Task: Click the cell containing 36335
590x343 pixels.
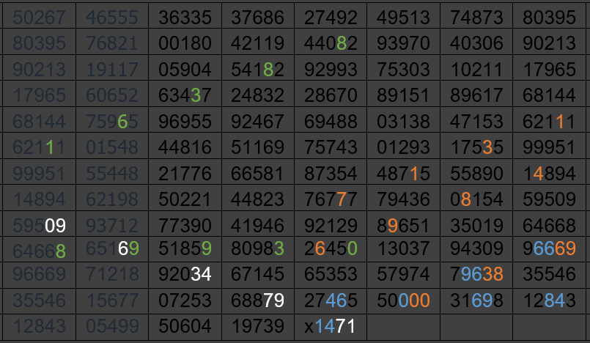Action: tap(185, 16)
